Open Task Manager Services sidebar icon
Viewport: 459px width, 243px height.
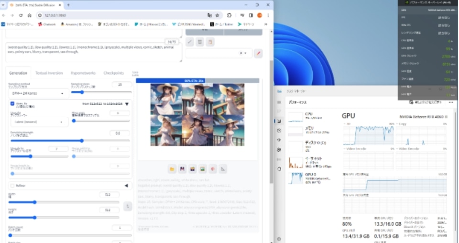pos(279,169)
